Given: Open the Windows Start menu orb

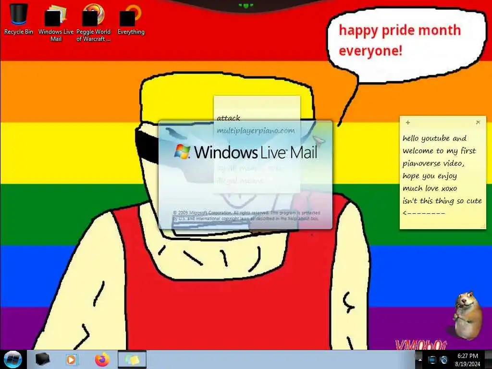Looking at the screenshot, I should (12, 359).
